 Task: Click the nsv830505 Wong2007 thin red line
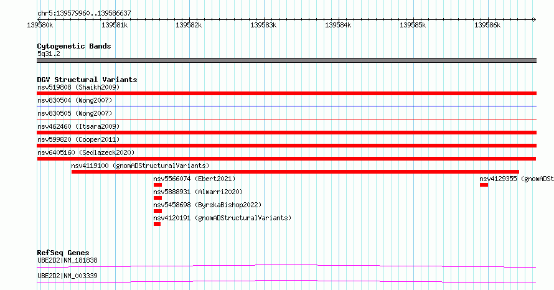click(286, 119)
